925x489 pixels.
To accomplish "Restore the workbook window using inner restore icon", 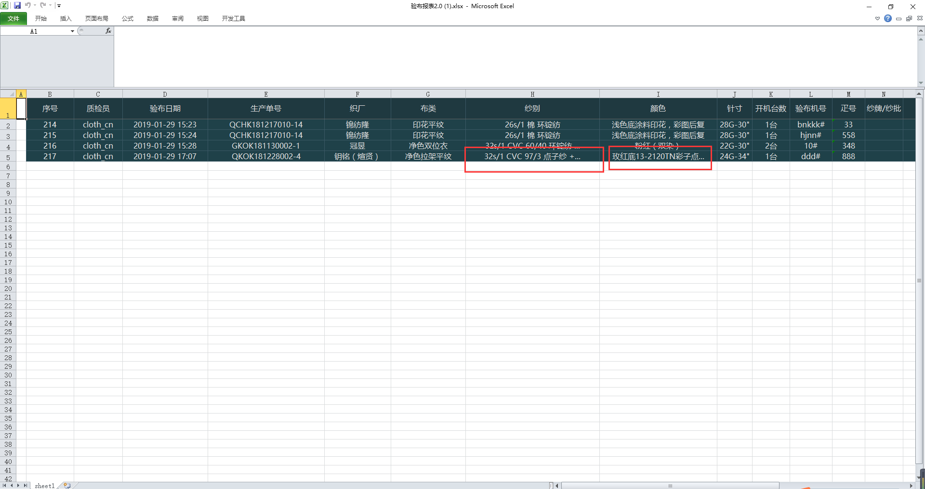I will tap(909, 18).
